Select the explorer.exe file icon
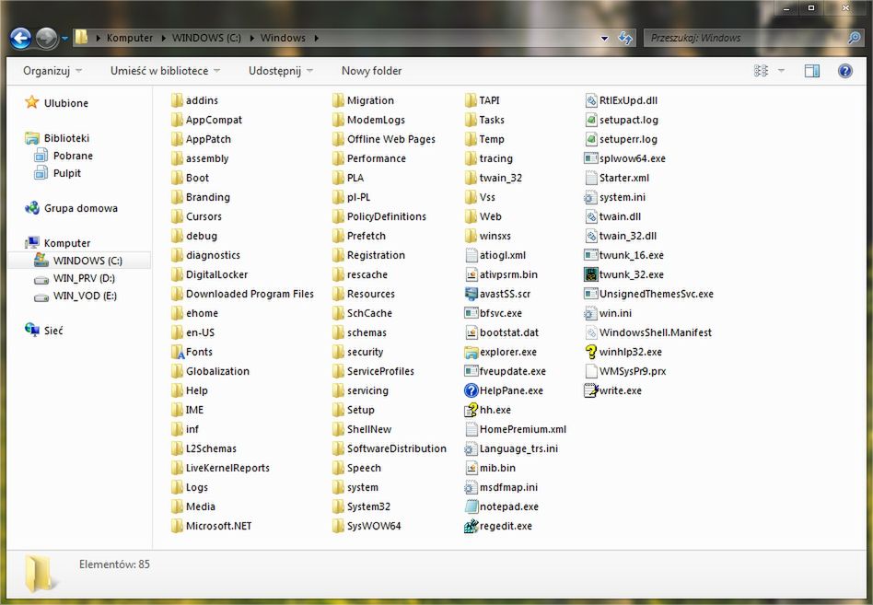Viewport: 873px width, 605px height. pos(471,352)
